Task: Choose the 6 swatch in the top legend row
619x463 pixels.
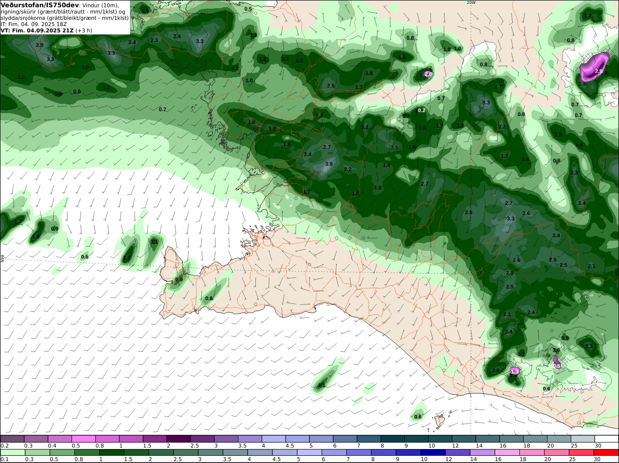Action: (x=344, y=439)
